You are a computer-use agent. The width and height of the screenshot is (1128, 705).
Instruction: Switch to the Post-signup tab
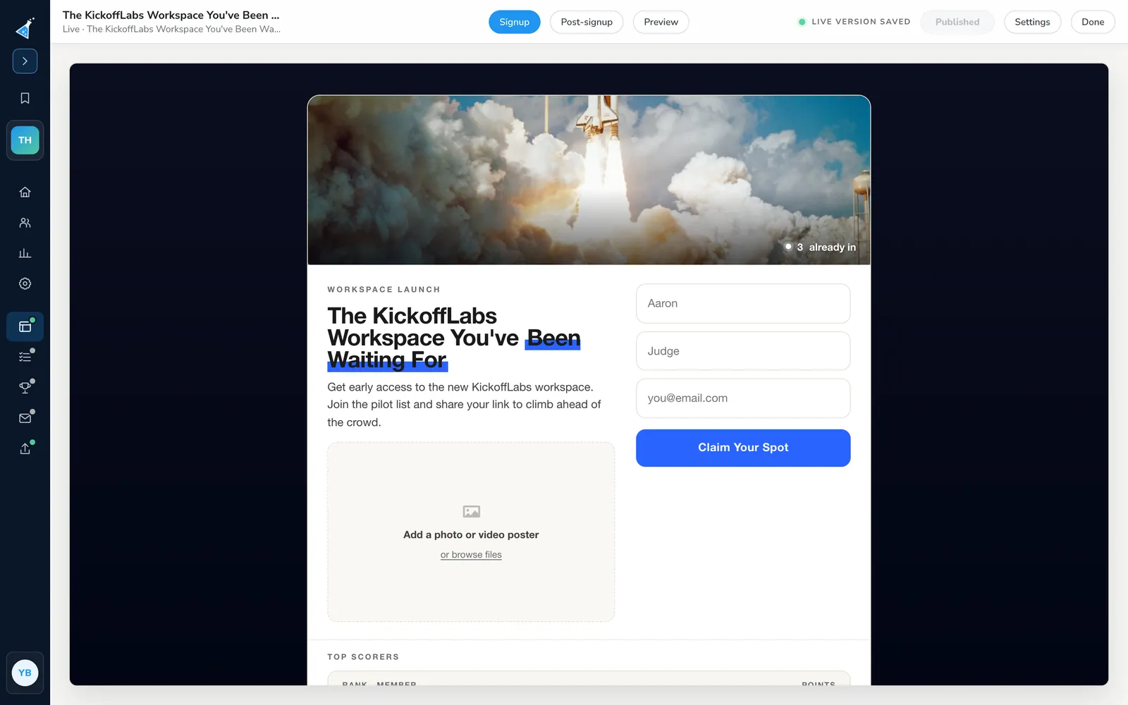coord(587,22)
